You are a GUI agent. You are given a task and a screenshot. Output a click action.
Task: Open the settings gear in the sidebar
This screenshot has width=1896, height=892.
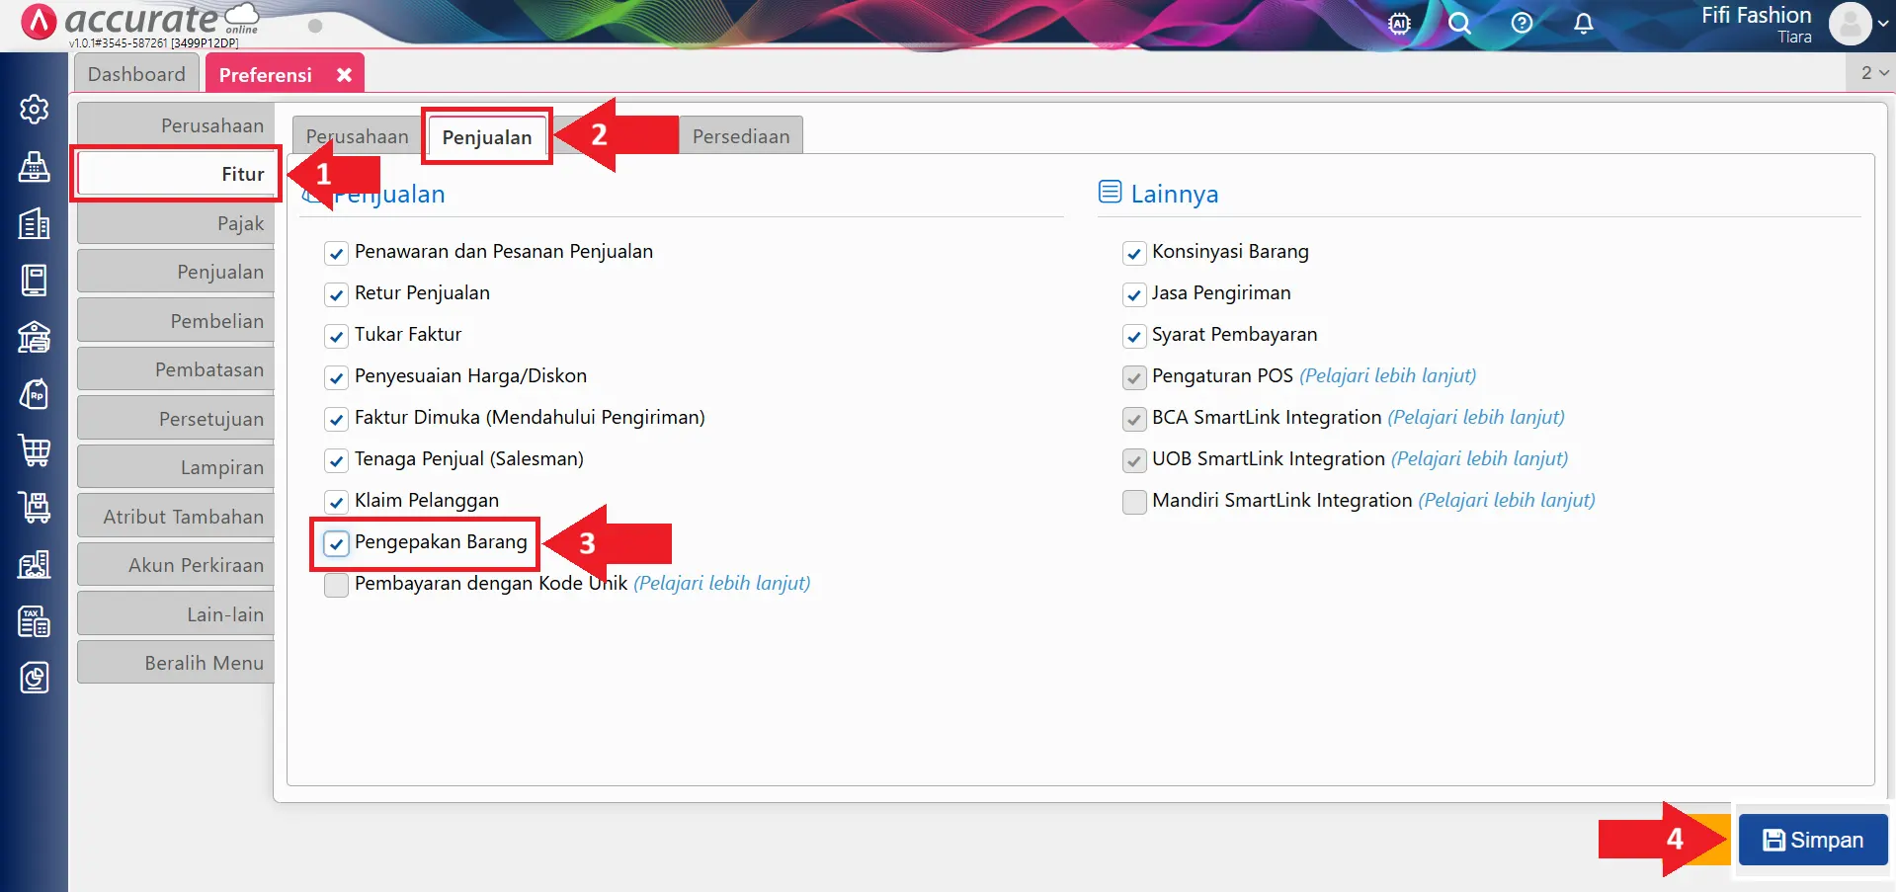coord(35,109)
